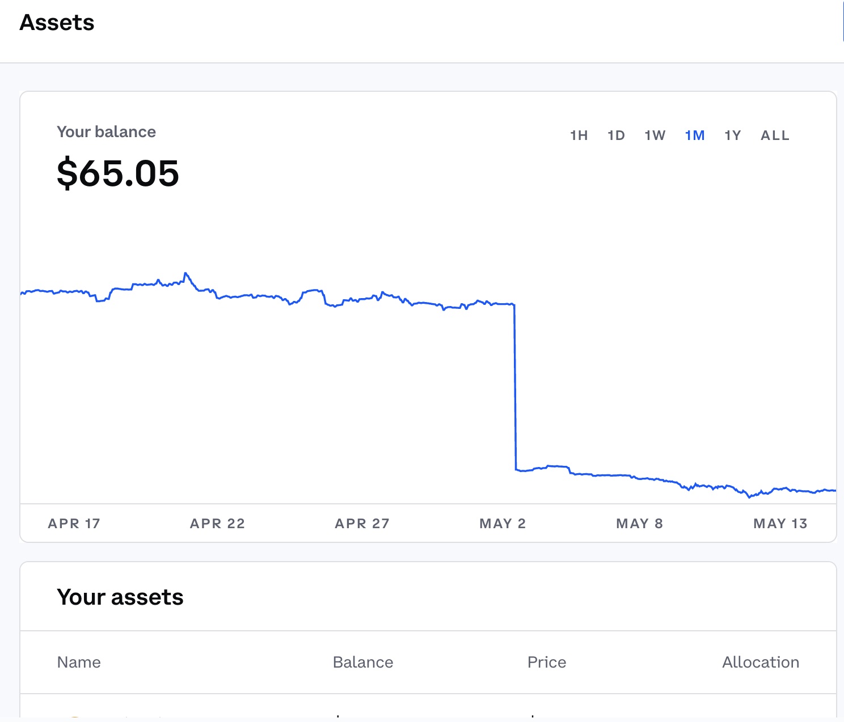Show the 1W balance history
This screenshot has height=722, width=844.
click(655, 135)
